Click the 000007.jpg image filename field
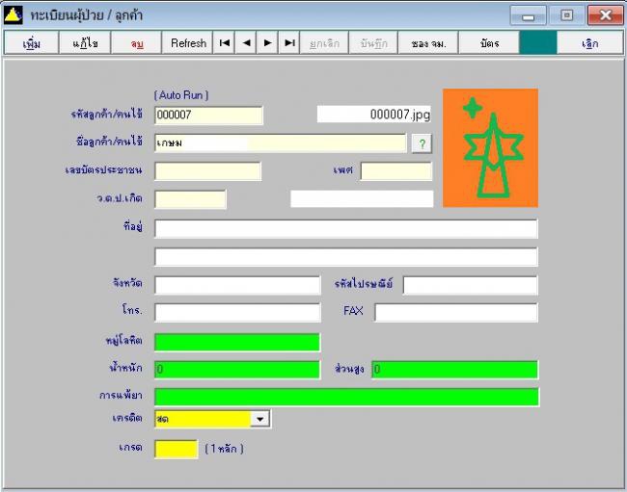 coord(374,115)
